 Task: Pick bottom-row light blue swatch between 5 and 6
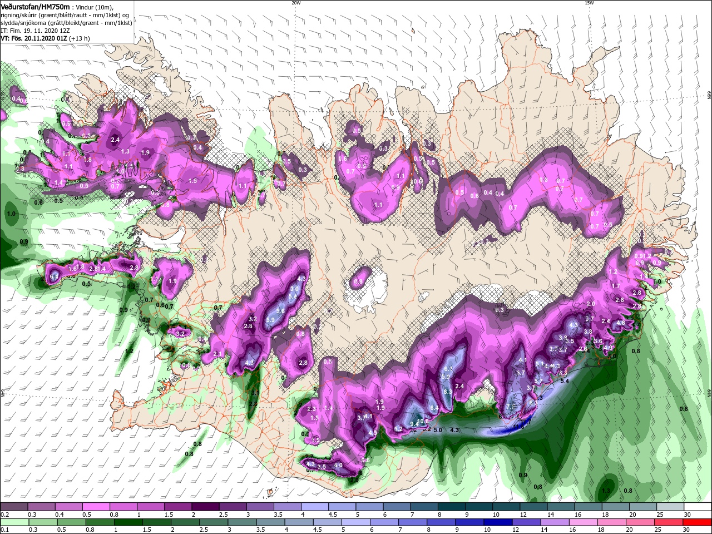coord(356,522)
